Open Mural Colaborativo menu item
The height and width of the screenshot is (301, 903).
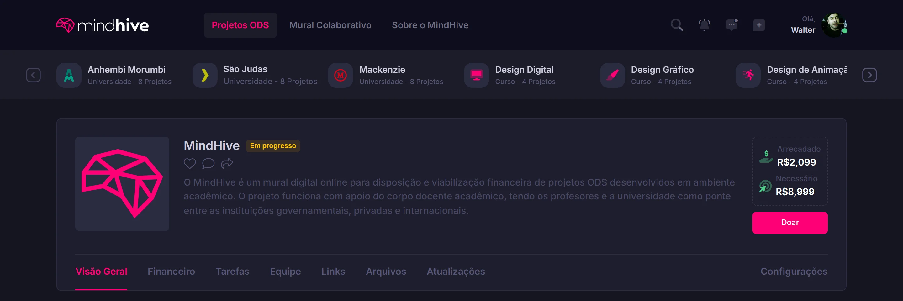(330, 25)
